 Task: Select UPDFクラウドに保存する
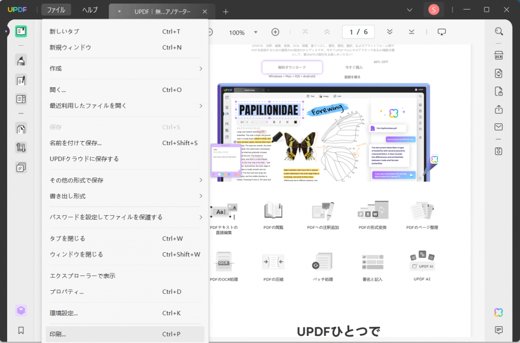[125, 159]
